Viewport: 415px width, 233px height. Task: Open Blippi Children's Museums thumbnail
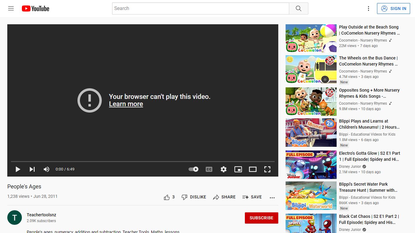pos(311,133)
